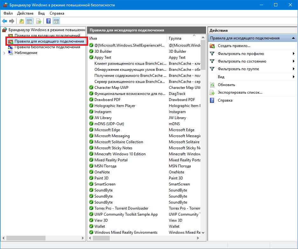Image resolution: width=298 pixels, height=249 pixels.
Task: Select the Character Map UWP rule
Action: click(111, 87)
